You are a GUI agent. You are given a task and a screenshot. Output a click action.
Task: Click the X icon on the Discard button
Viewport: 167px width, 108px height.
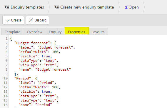point(31,20)
